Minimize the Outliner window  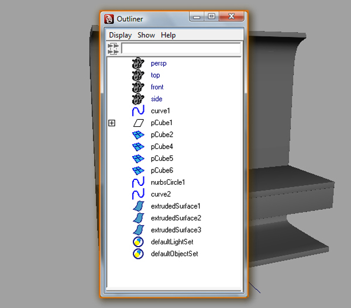tap(197, 16)
